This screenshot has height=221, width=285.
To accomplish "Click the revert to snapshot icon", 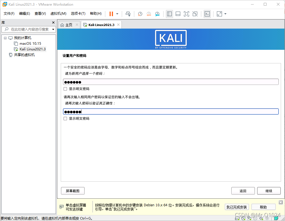I will coord(149,14).
